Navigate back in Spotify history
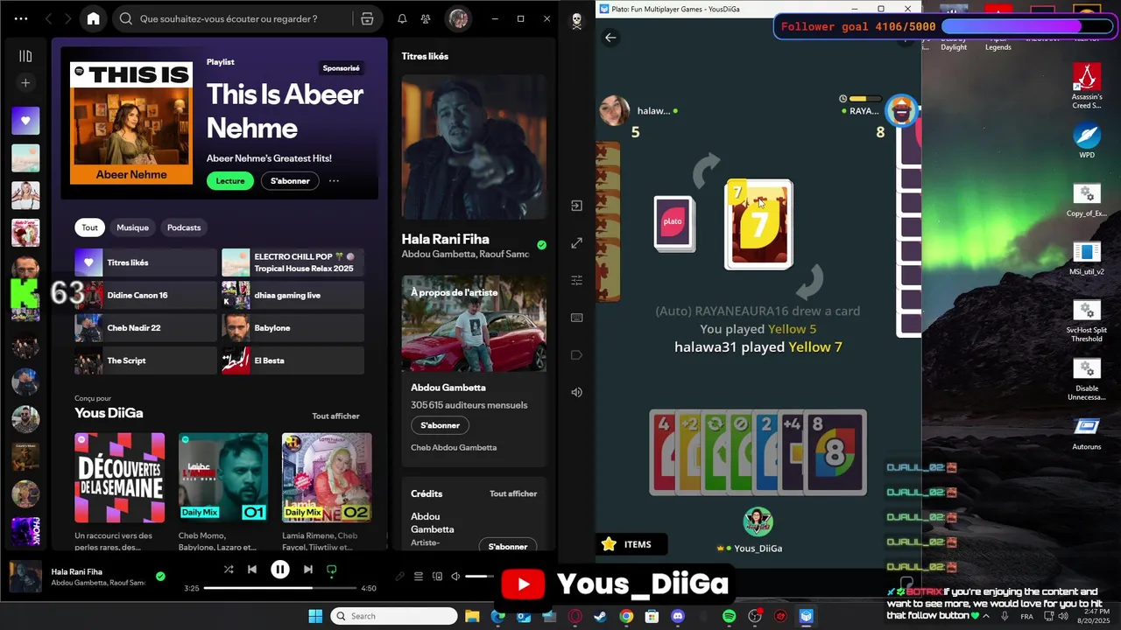1121x630 pixels. click(x=49, y=18)
